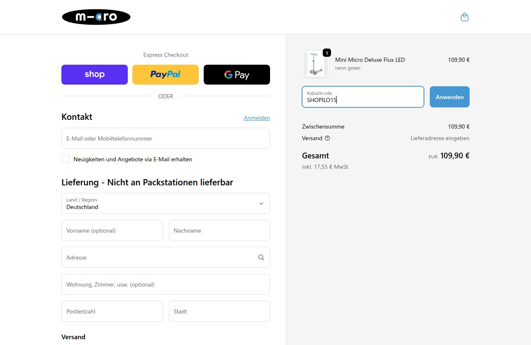Focus the Vorname (optional) field

(112, 231)
